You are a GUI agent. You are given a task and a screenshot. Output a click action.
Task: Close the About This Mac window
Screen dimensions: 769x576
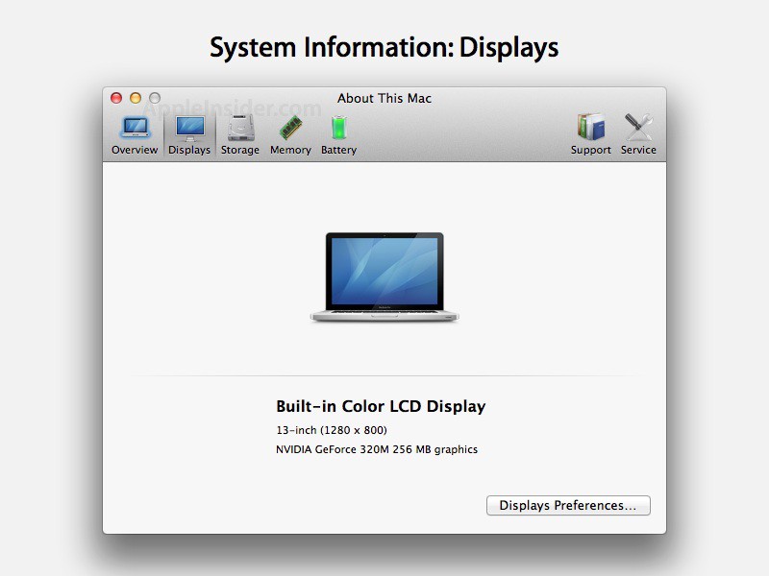click(x=116, y=98)
